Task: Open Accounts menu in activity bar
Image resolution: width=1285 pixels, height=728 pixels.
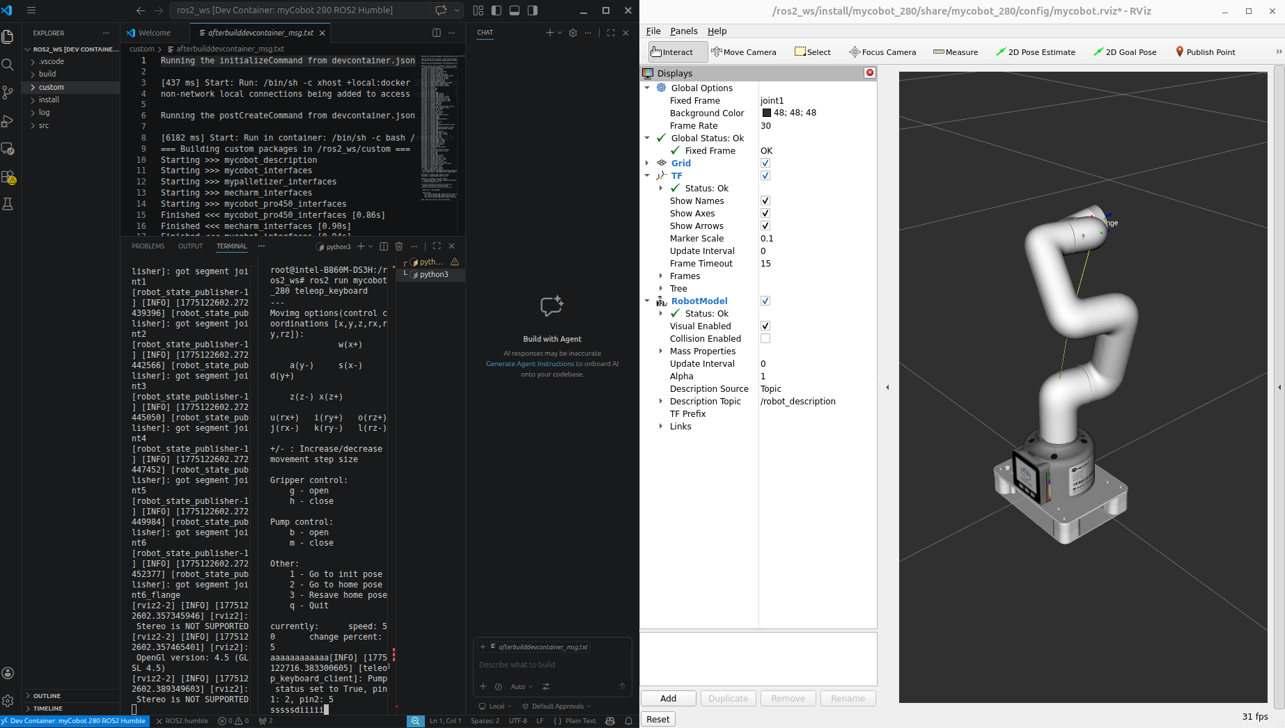Action: [8, 673]
